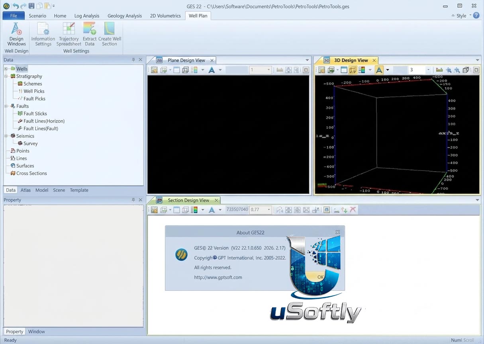Open the gptsoft.com website link
Screen dimensions: 484x344
click(218, 277)
